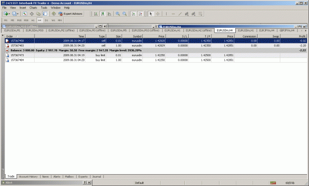Draw a vertical line tool
This screenshot has width=309, height=186.
point(166,14)
